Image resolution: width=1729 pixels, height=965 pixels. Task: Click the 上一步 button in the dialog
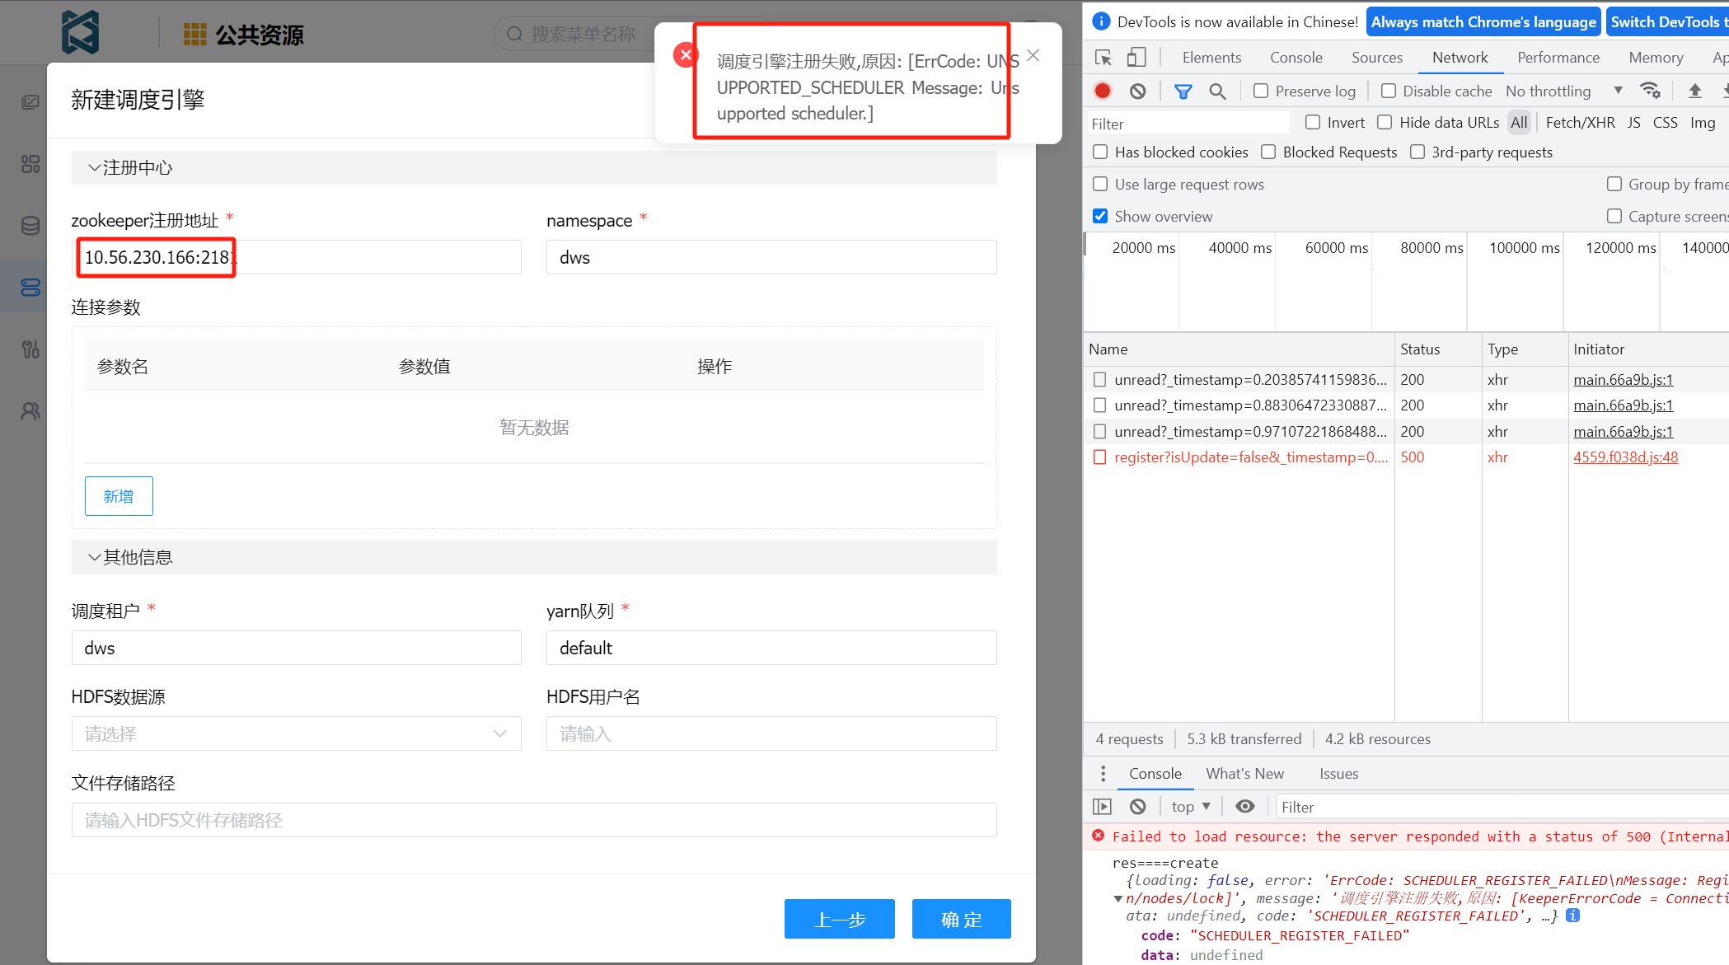pyautogui.click(x=841, y=917)
